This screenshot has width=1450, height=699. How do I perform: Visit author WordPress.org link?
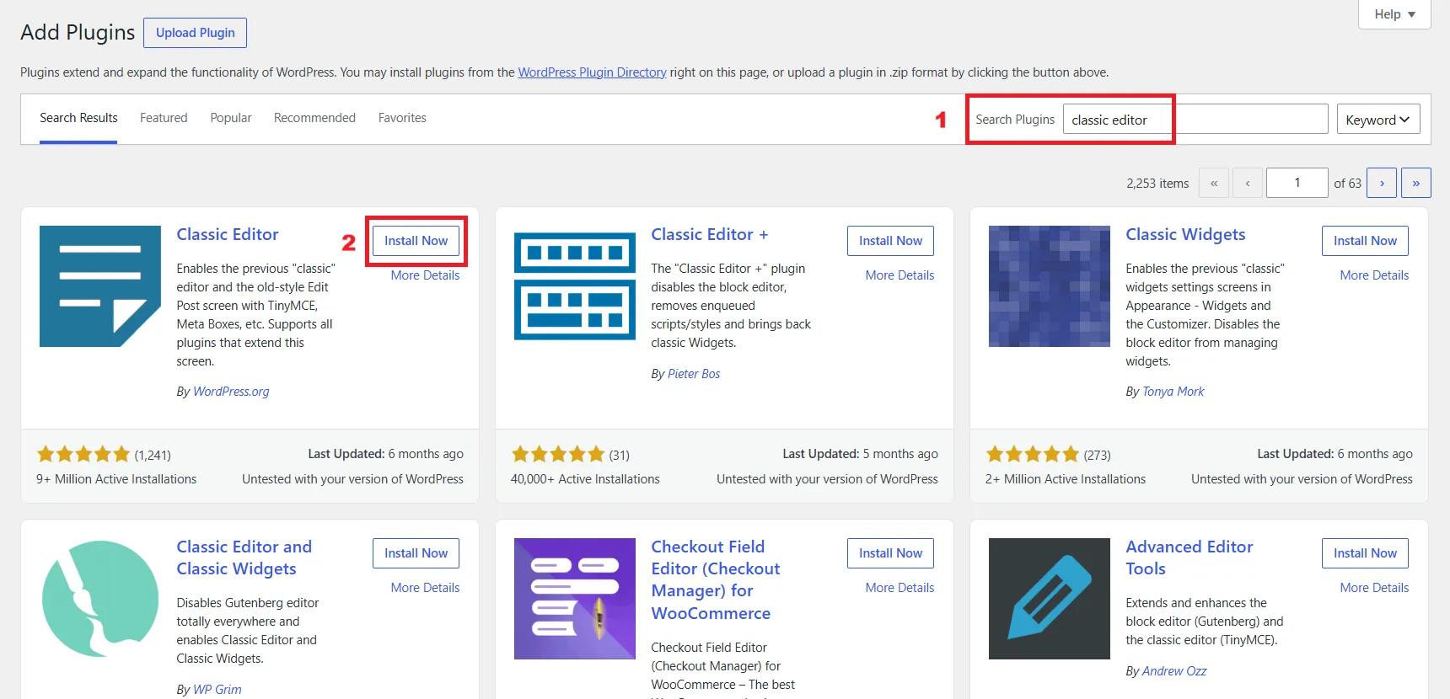pos(231,392)
